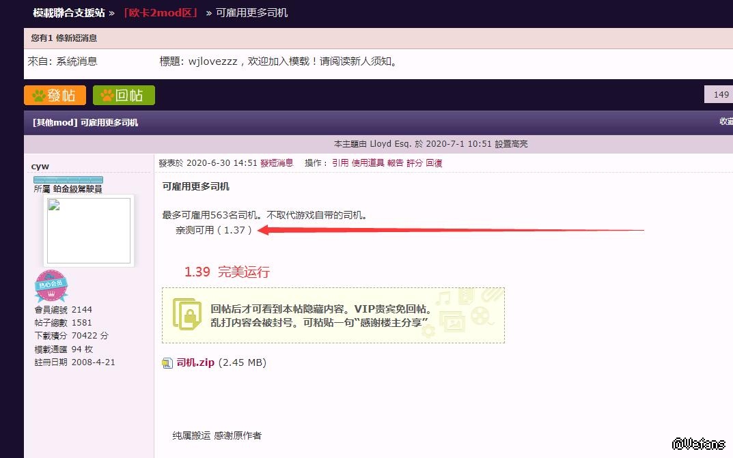Click the 司机.zip attachment link
733x458 pixels.
(x=195, y=362)
